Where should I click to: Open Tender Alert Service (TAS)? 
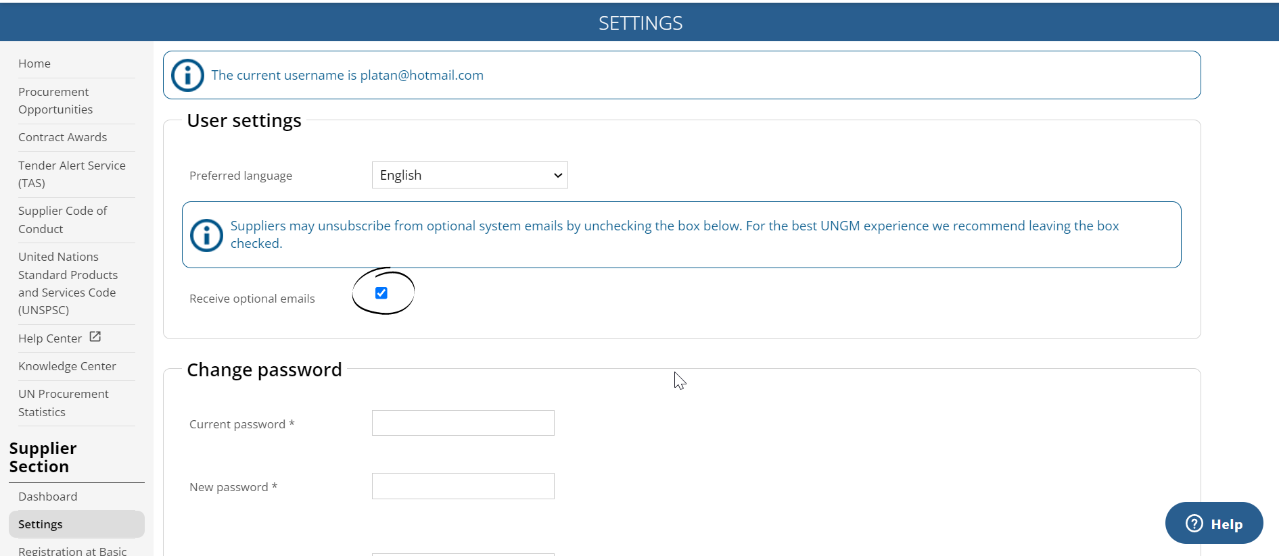72,174
